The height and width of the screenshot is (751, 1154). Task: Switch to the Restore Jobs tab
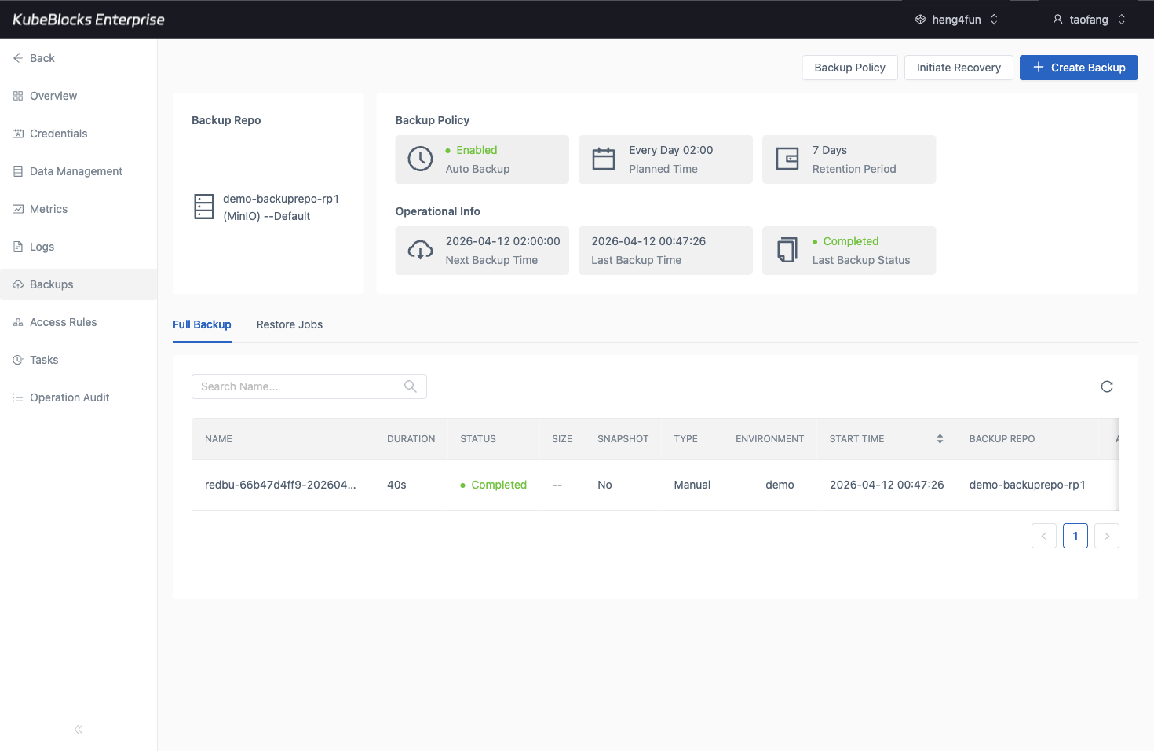click(290, 324)
